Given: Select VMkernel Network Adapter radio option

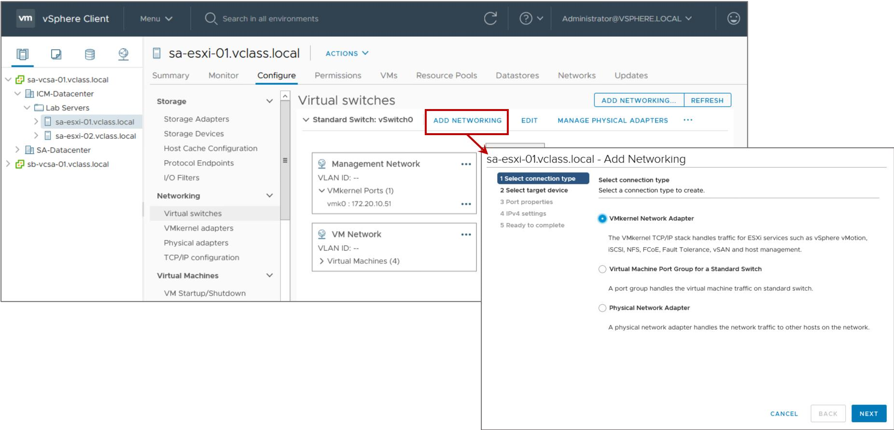Looking at the screenshot, I should 602,219.
